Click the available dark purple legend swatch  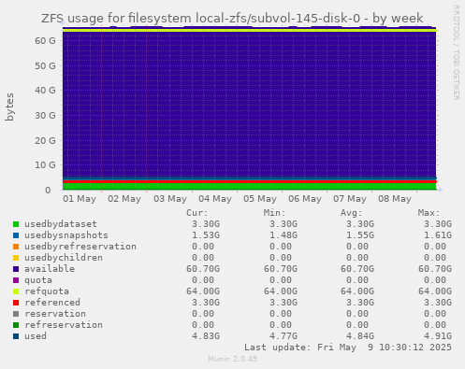16,269
